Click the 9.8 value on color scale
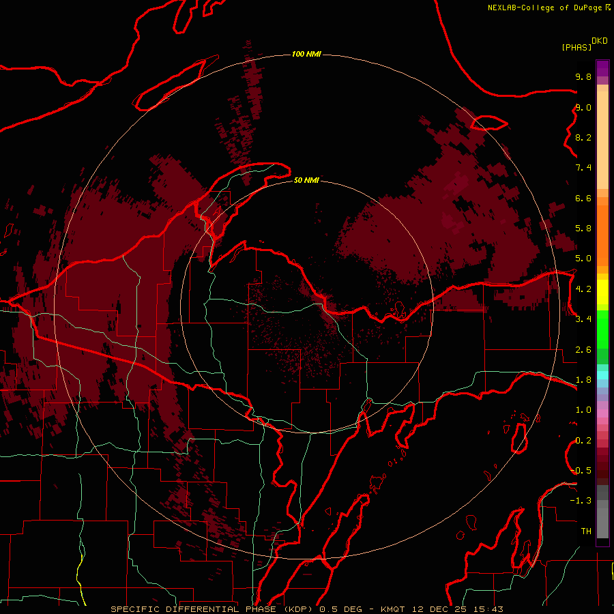 click(583, 76)
